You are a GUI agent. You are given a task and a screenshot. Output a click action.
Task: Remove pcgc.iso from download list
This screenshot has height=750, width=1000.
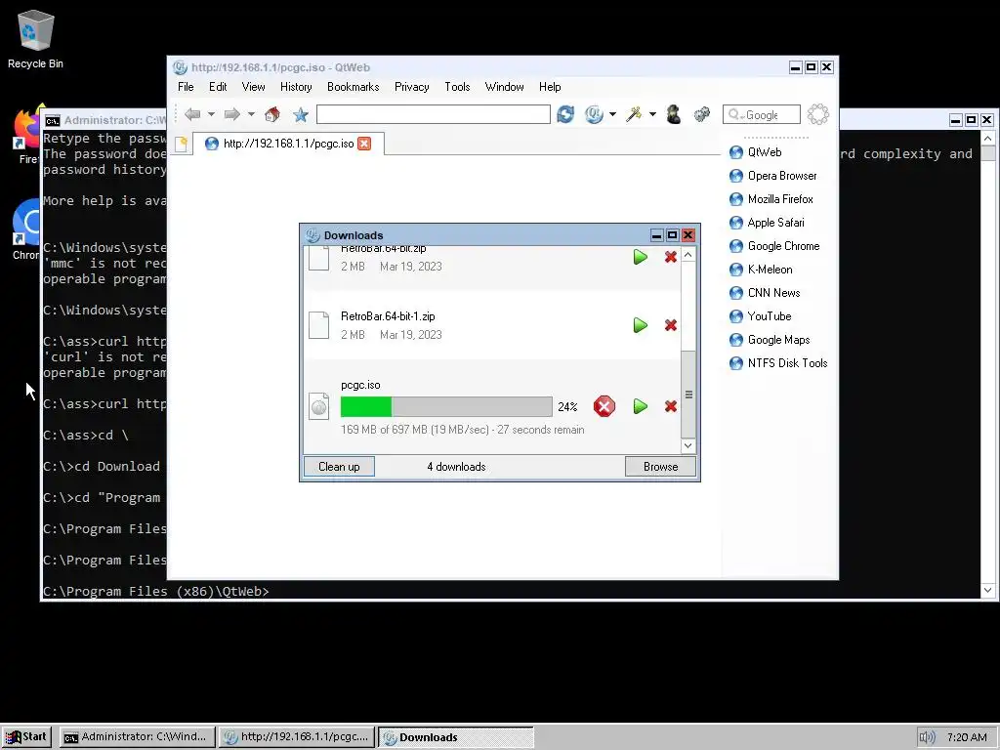(670, 406)
